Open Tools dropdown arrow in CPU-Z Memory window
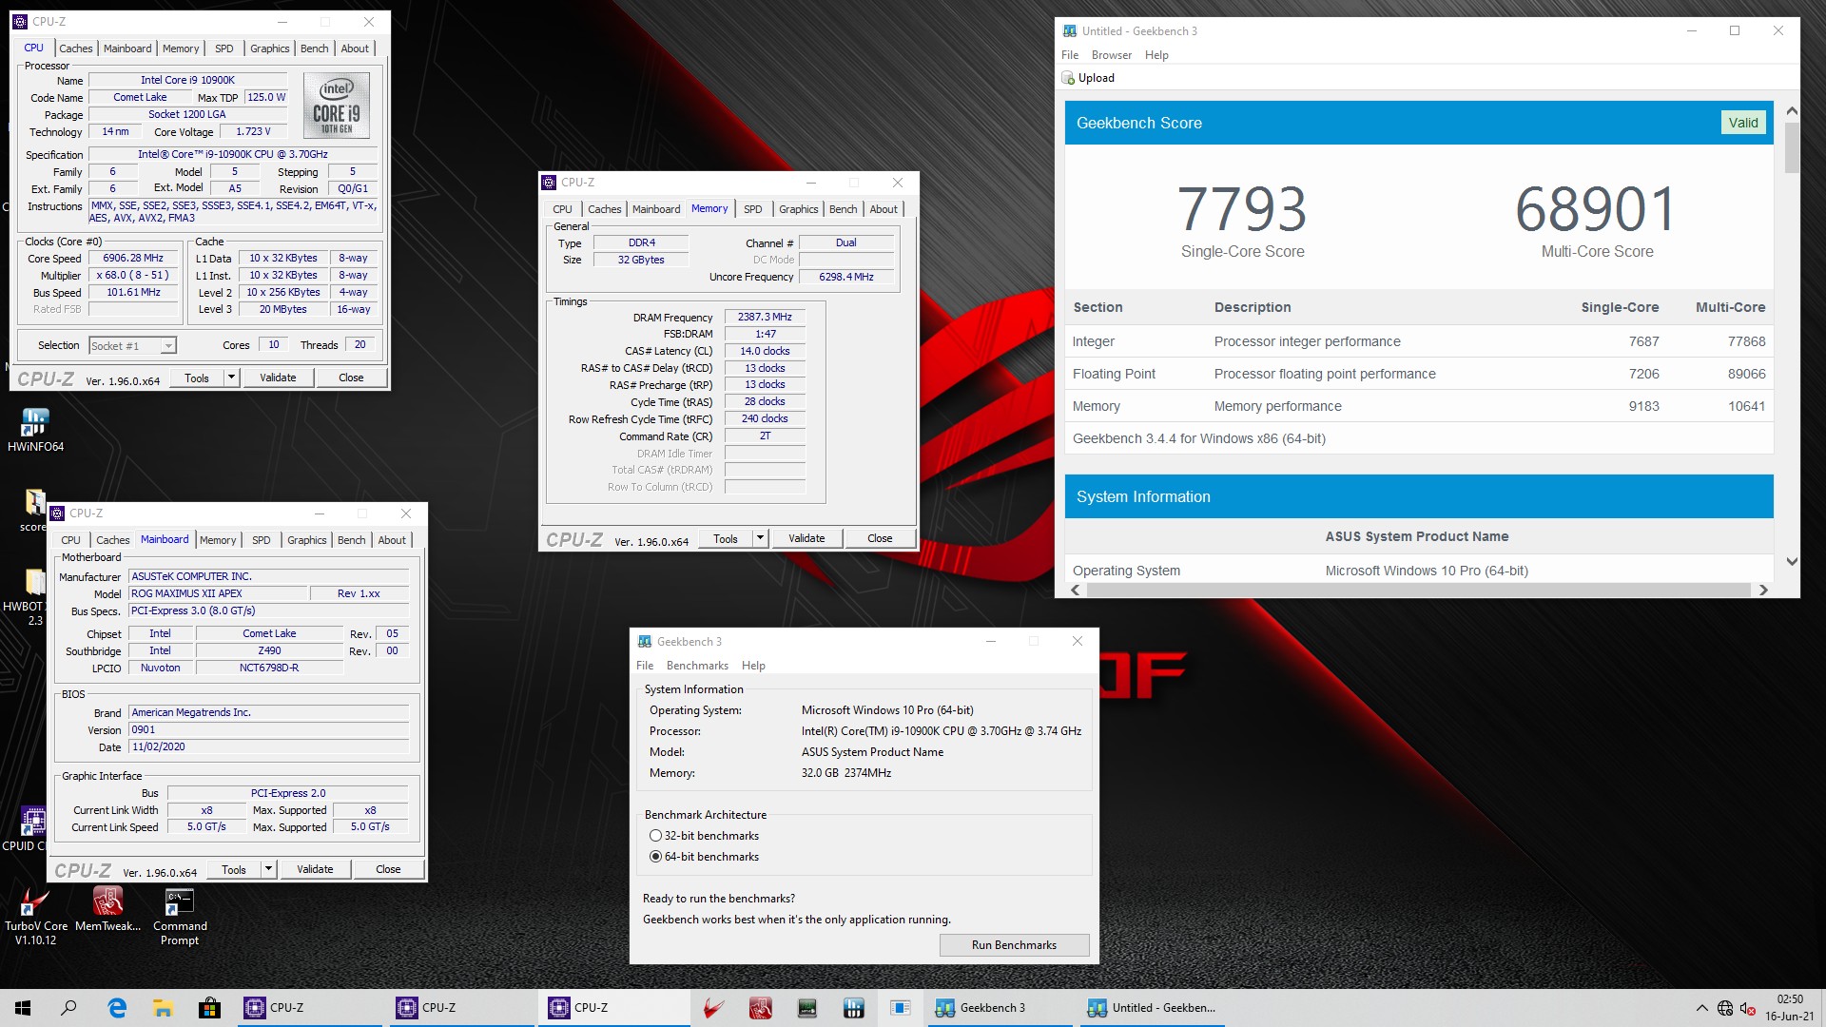The width and height of the screenshot is (1826, 1027). click(x=760, y=538)
